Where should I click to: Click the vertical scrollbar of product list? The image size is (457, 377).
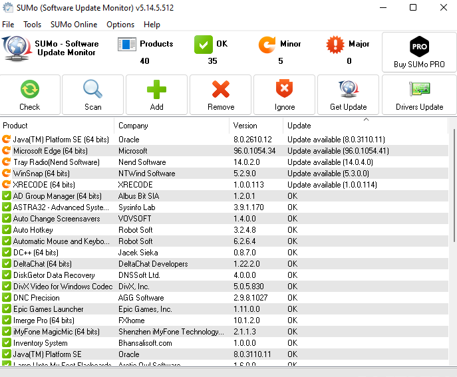[x=454, y=186]
